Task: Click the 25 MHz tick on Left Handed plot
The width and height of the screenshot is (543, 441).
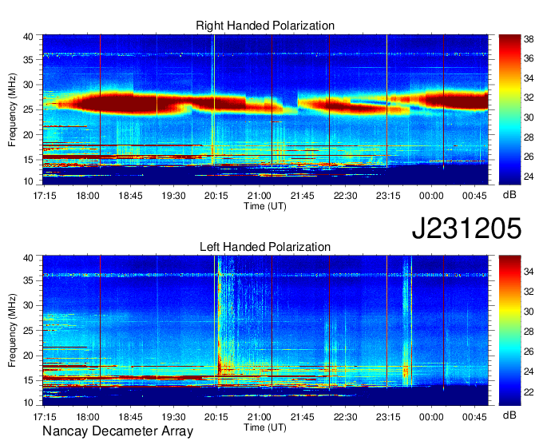Action: tap(28, 331)
